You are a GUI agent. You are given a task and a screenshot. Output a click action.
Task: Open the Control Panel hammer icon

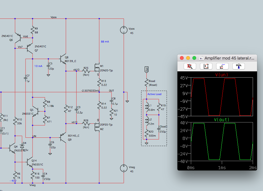click(239, 66)
